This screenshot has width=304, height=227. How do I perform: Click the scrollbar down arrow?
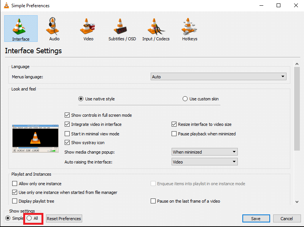pos(297,202)
